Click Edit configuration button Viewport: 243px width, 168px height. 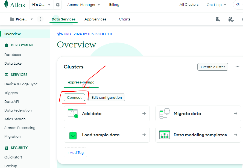point(107,97)
